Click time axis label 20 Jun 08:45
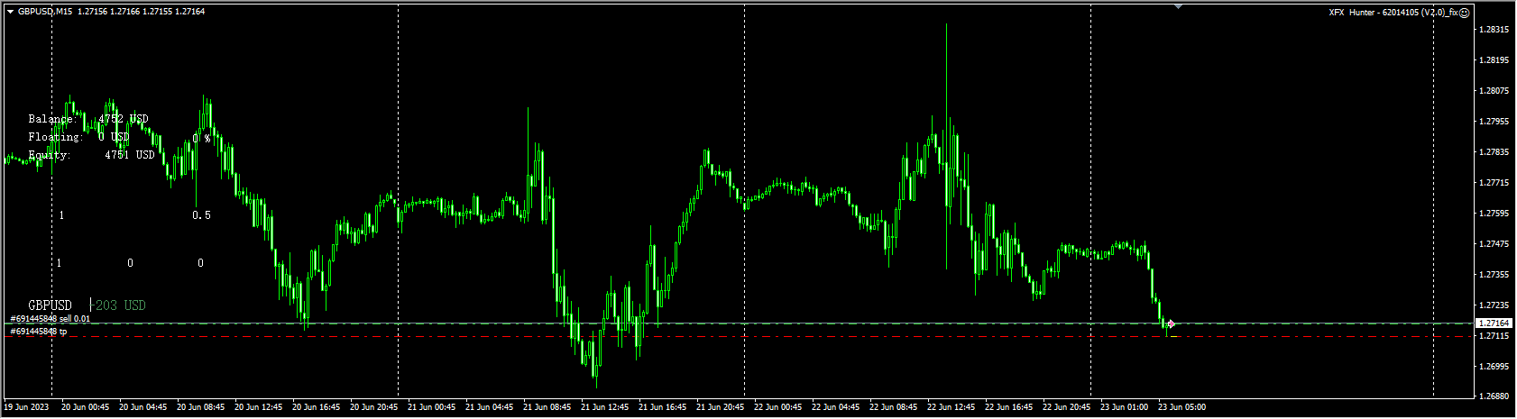1517x419 pixels. (201, 407)
